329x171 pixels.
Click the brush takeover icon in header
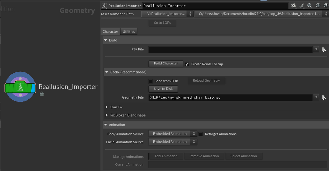coord(302,6)
